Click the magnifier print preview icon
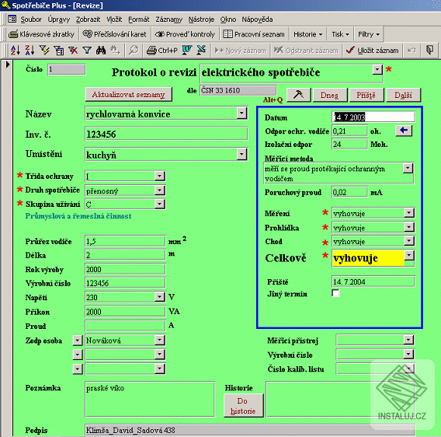The image size is (441, 437). click(x=134, y=51)
